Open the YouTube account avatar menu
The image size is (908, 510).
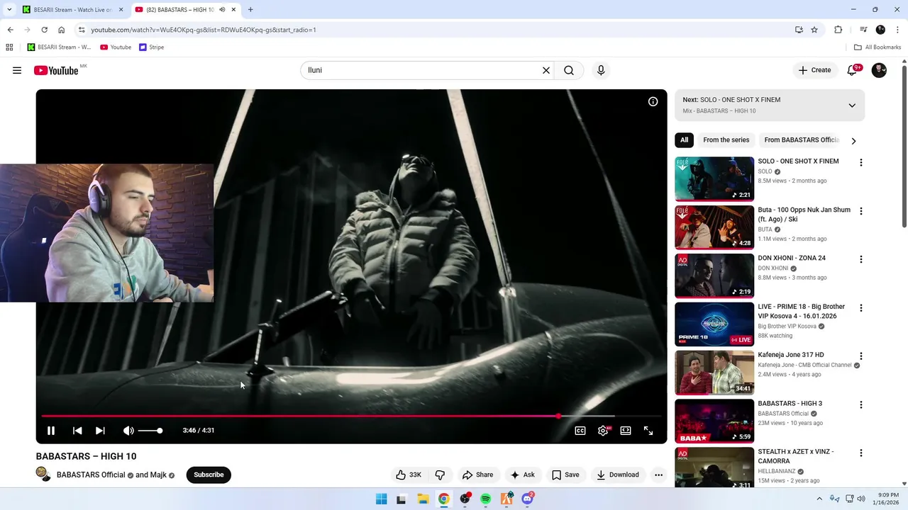[x=879, y=70]
